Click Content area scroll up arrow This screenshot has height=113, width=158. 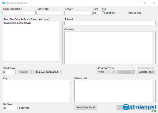[x=153, y=33]
